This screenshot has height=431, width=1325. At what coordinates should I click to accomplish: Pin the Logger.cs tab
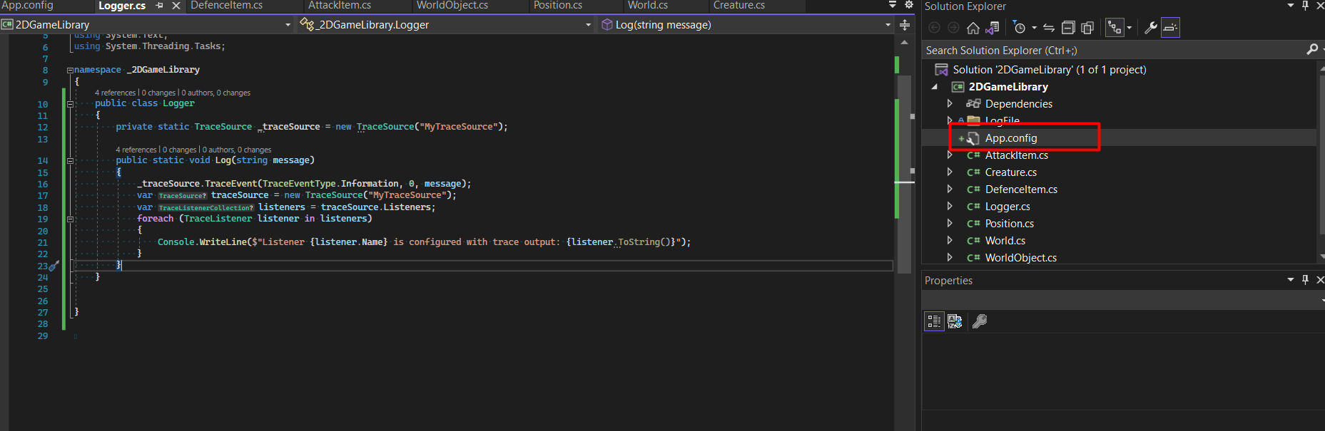tap(159, 6)
